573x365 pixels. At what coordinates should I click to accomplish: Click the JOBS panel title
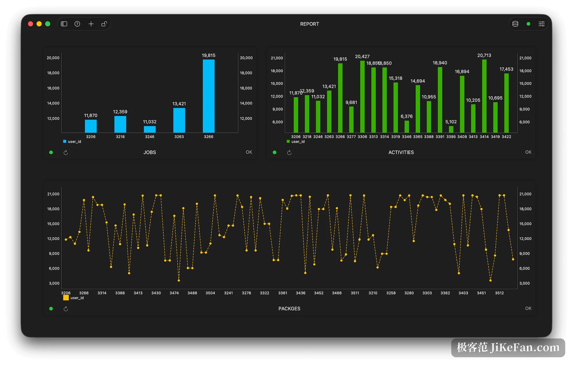pos(150,152)
